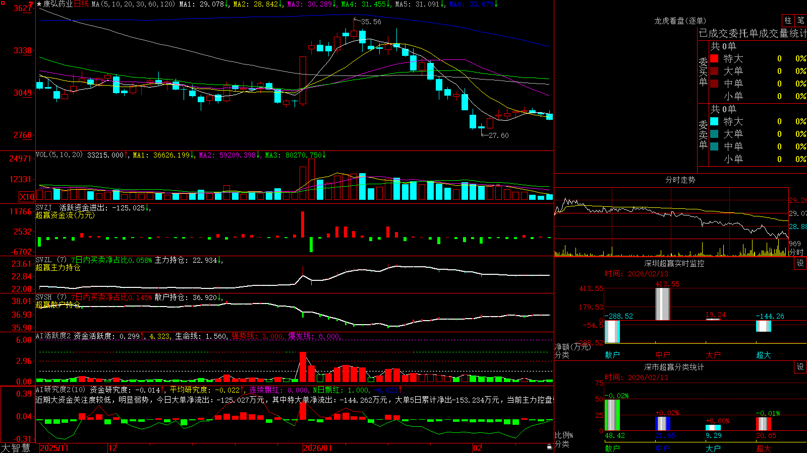
Task: Click 中户 413.55 bar in realtime monitor
Action: pos(663,304)
